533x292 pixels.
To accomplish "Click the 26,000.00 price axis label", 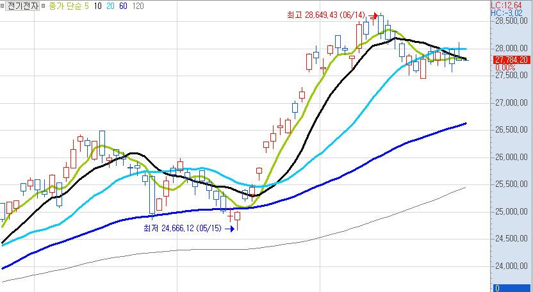I will (512, 158).
